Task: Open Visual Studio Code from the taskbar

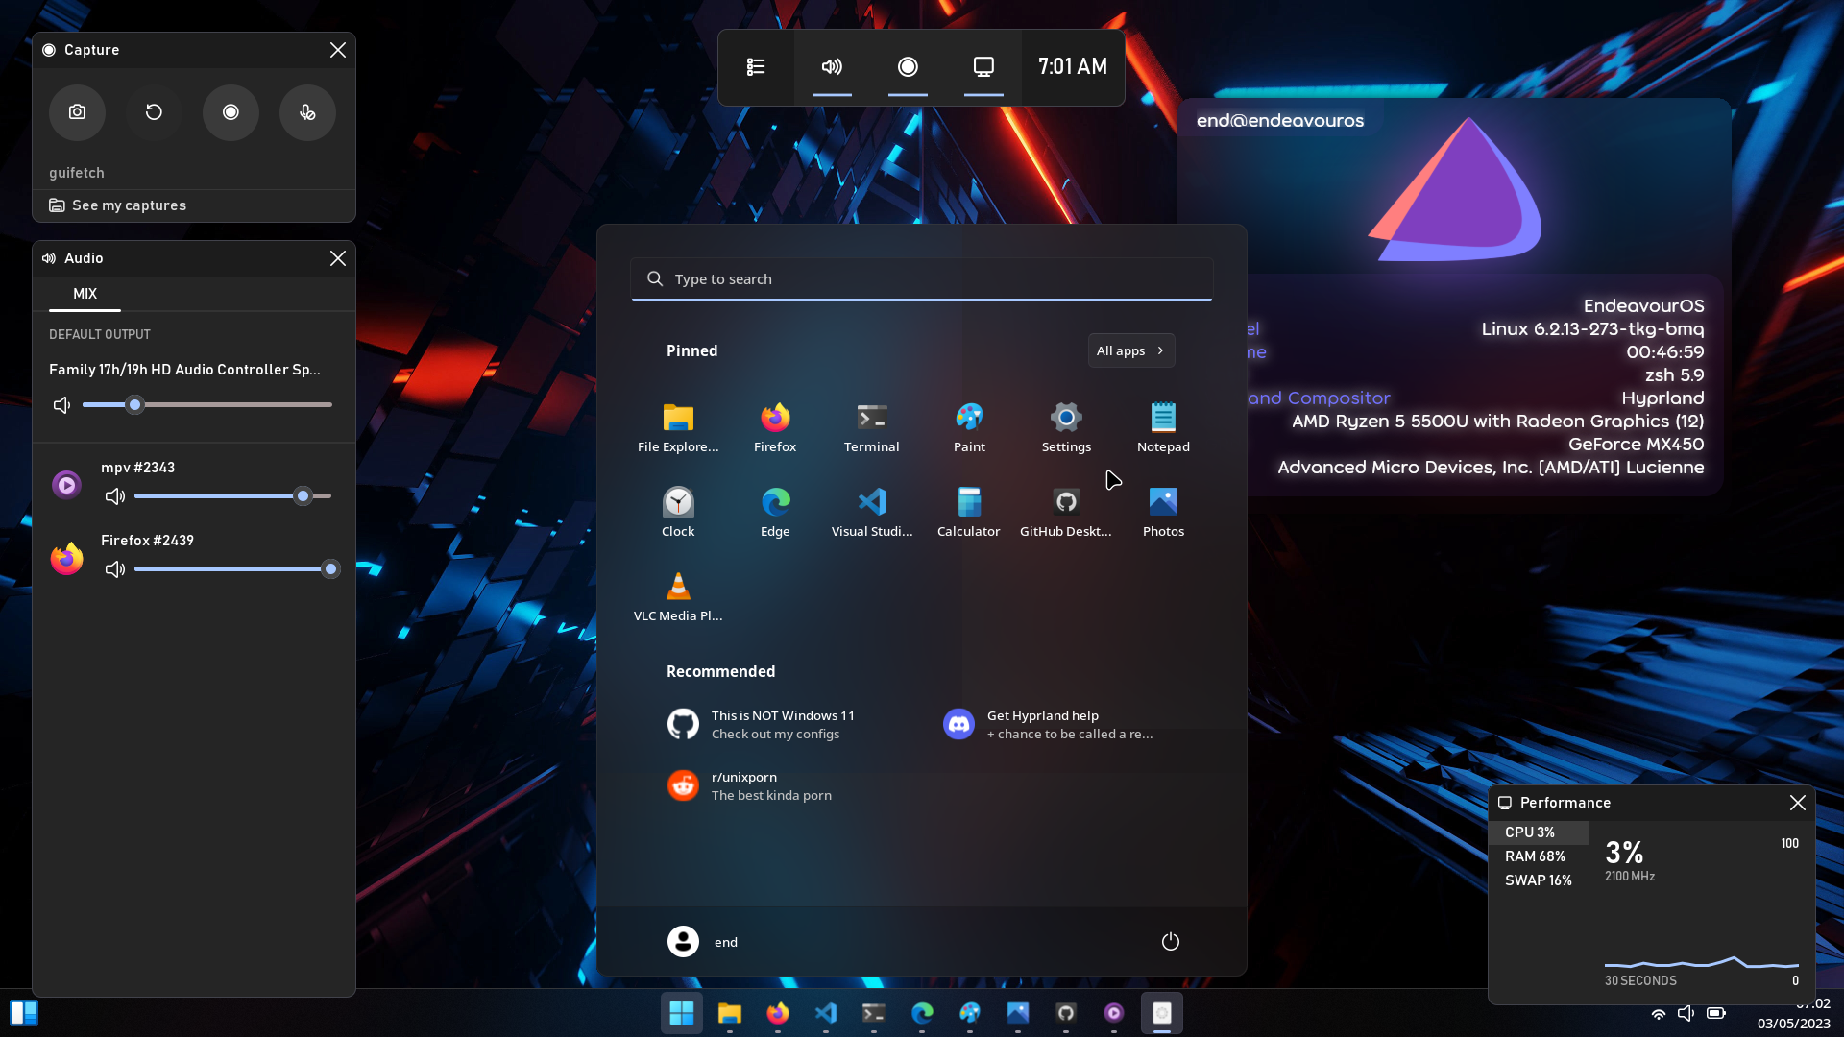Action: pos(826,1013)
